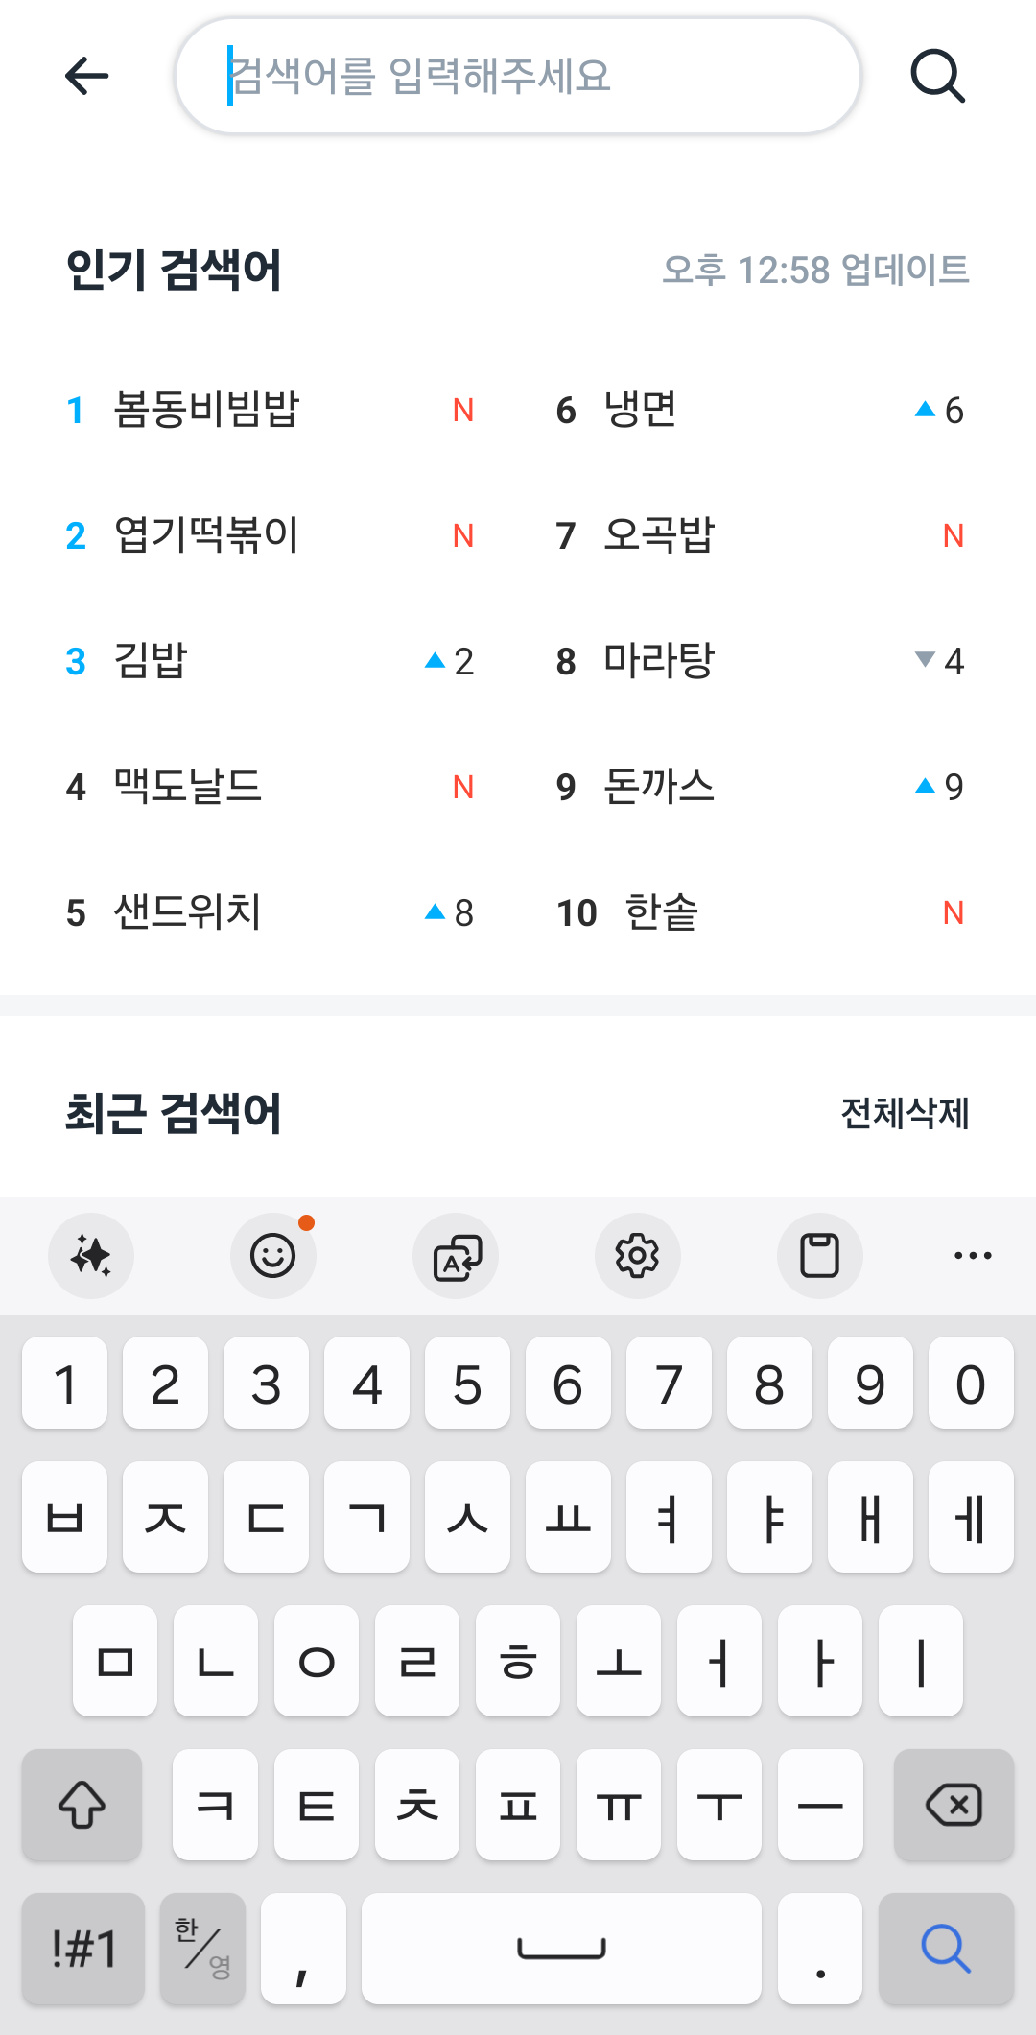1036x2035 pixels.
Task: Open the keyboard translate tool
Action: pyautogui.click(x=456, y=1255)
